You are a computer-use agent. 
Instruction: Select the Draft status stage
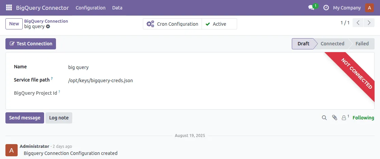(x=303, y=44)
